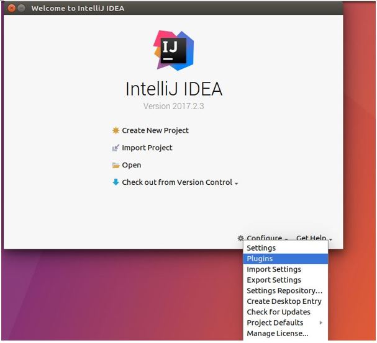
Task: Choose Import Project link
Action: (x=147, y=148)
